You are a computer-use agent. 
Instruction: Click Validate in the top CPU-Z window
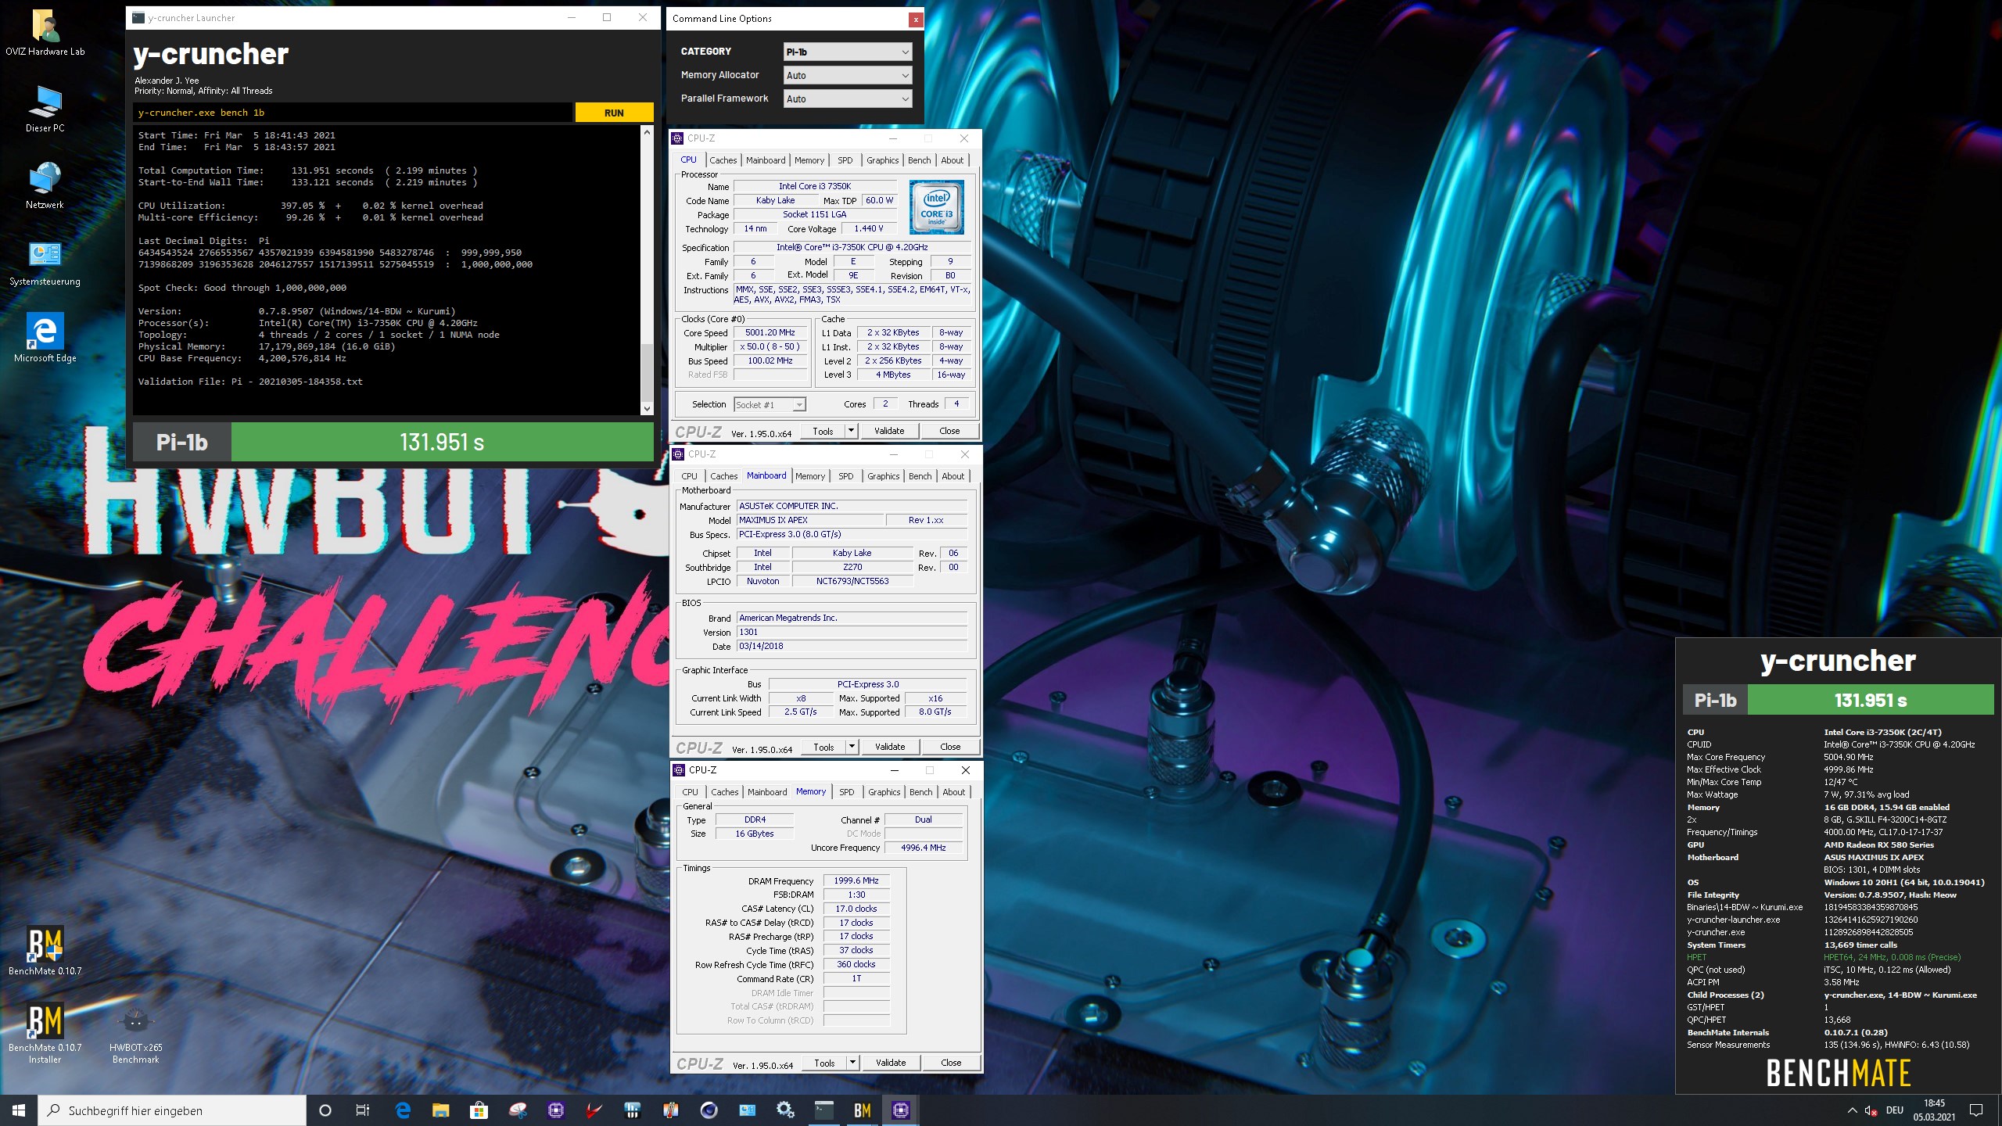(x=889, y=431)
